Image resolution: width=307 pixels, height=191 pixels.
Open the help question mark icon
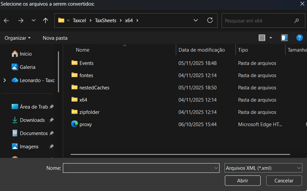[300, 38]
